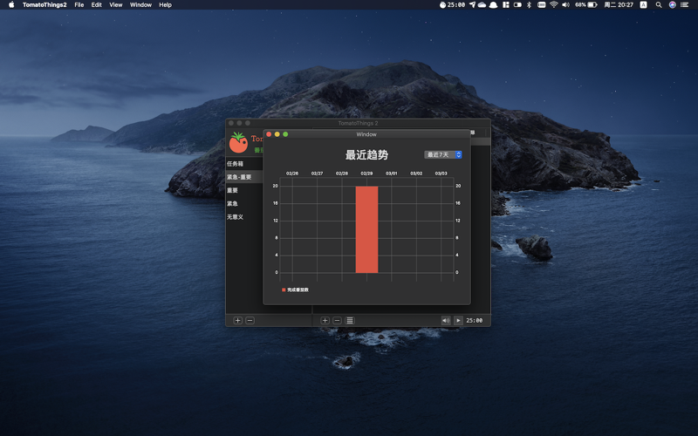This screenshot has height=436, width=698.
Task: Open the TomatoThings2 application menu
Action: (x=44, y=5)
